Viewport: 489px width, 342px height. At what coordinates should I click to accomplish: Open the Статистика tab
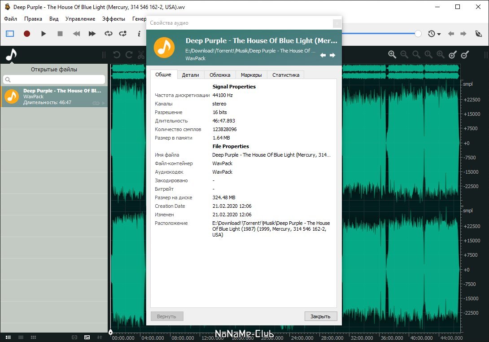(x=285, y=75)
